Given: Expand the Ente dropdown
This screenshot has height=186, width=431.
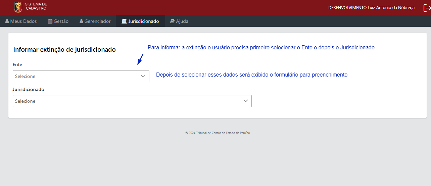Looking at the screenshot, I should tap(81, 76).
